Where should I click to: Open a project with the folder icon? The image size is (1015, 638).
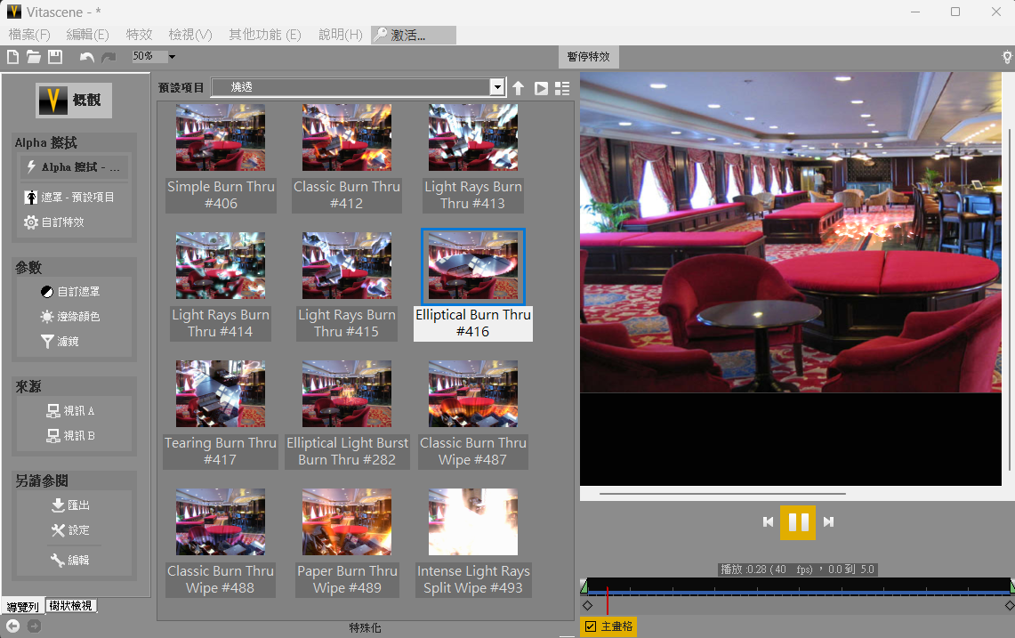[34, 57]
